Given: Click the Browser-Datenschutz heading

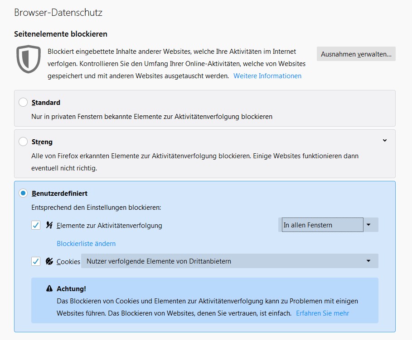Looking at the screenshot, I should (58, 13).
